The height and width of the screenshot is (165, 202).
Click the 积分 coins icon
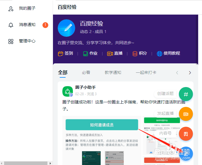pos(135,53)
